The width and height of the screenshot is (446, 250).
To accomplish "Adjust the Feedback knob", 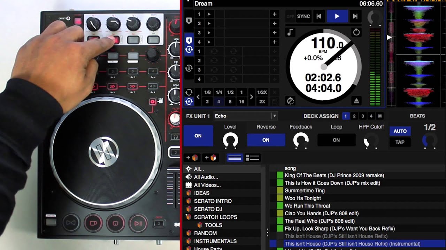I will [301, 140].
